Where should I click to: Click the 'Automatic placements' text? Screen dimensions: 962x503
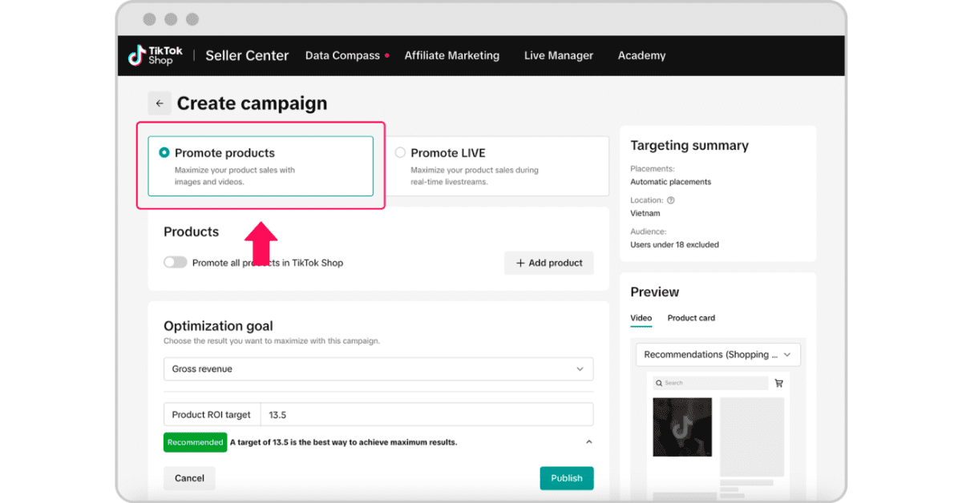pyautogui.click(x=671, y=182)
